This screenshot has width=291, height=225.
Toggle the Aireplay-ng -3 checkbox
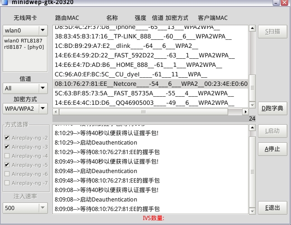[x=7, y=147]
